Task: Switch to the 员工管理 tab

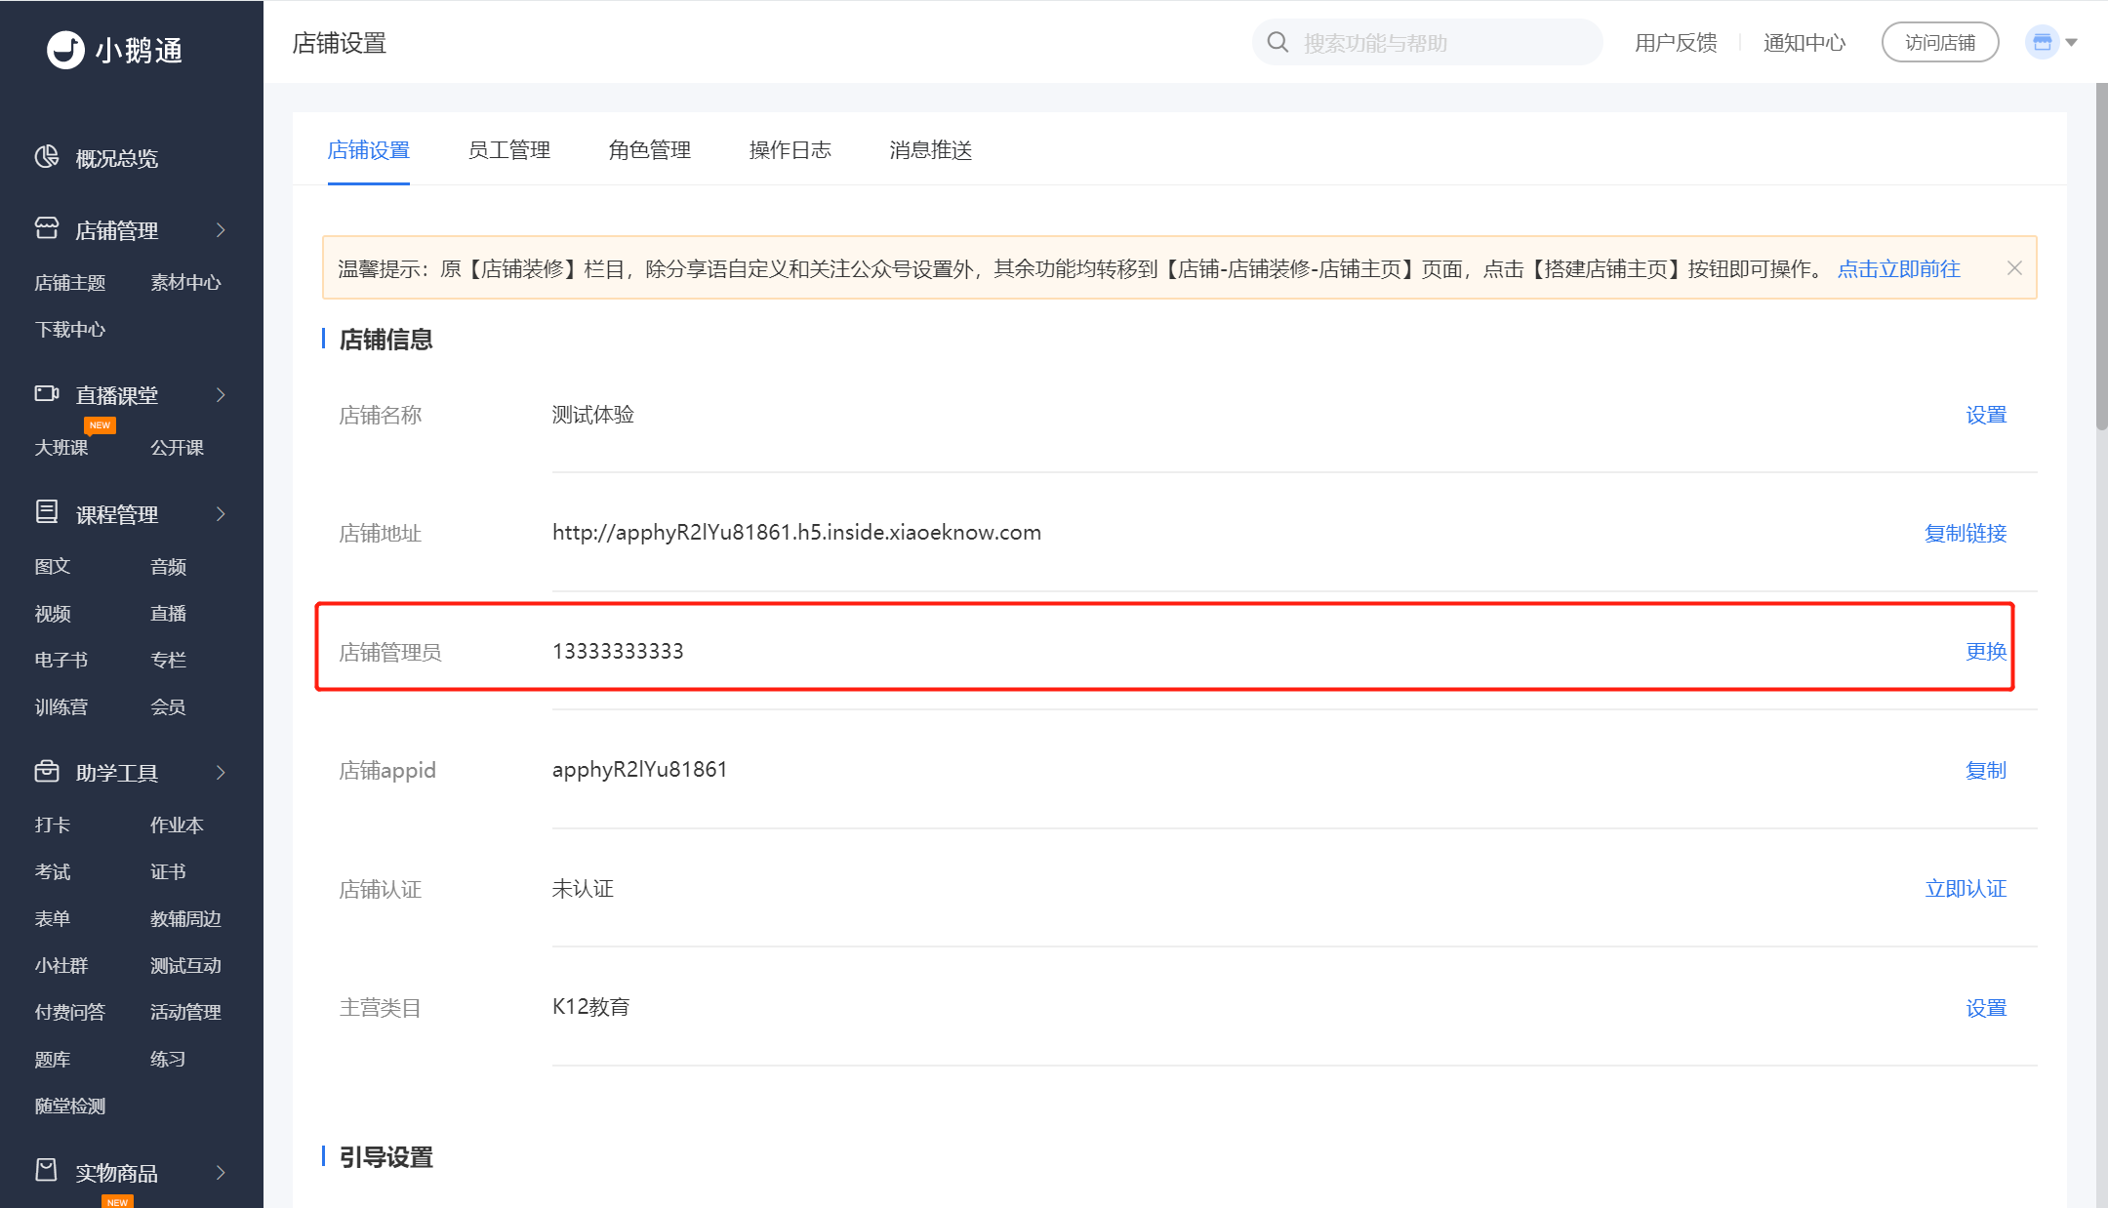Action: pyautogui.click(x=508, y=150)
